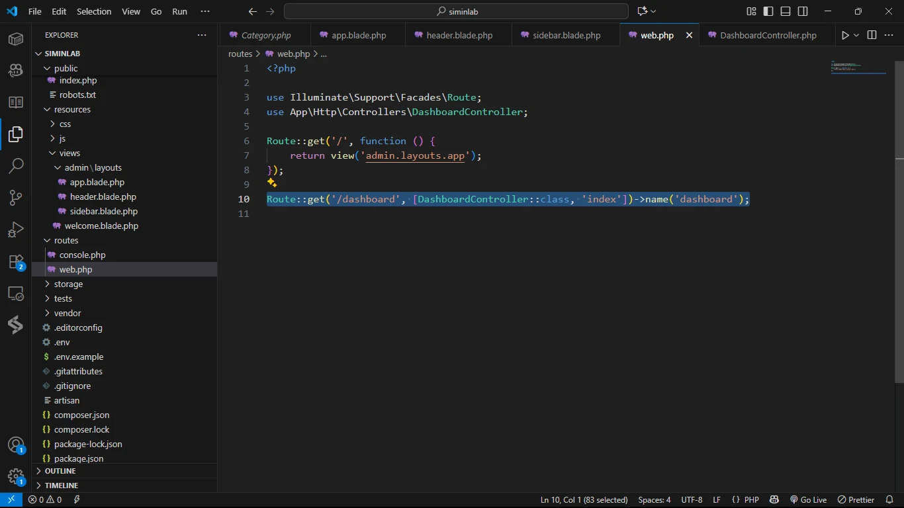The width and height of the screenshot is (904, 508).
Task: Click the PHP language mode indicator
Action: pyautogui.click(x=751, y=500)
